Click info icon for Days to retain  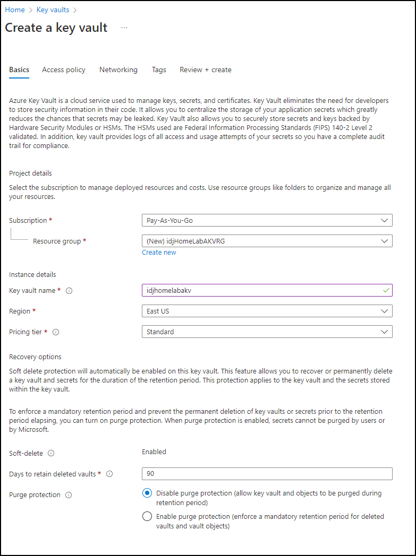point(109,474)
